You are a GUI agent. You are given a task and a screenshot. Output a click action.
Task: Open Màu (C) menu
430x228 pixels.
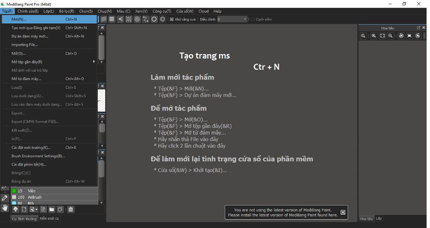click(x=123, y=11)
